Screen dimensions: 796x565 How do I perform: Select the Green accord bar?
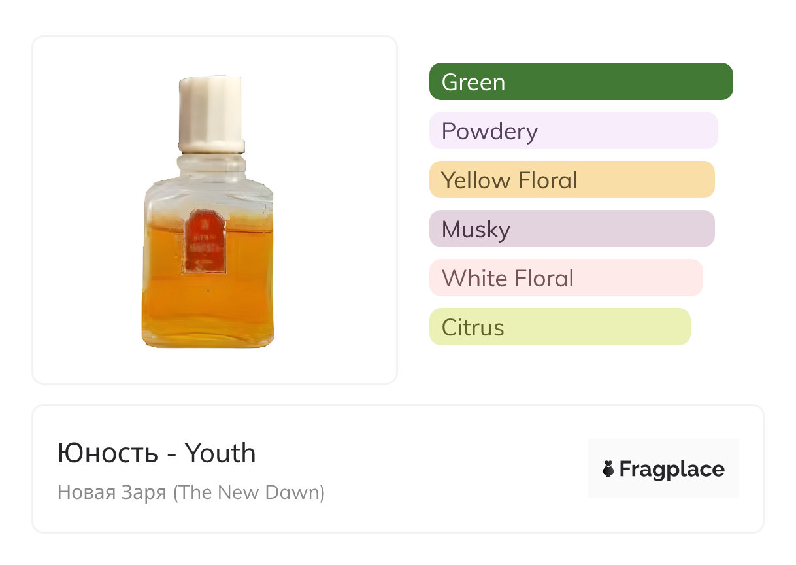pos(580,82)
